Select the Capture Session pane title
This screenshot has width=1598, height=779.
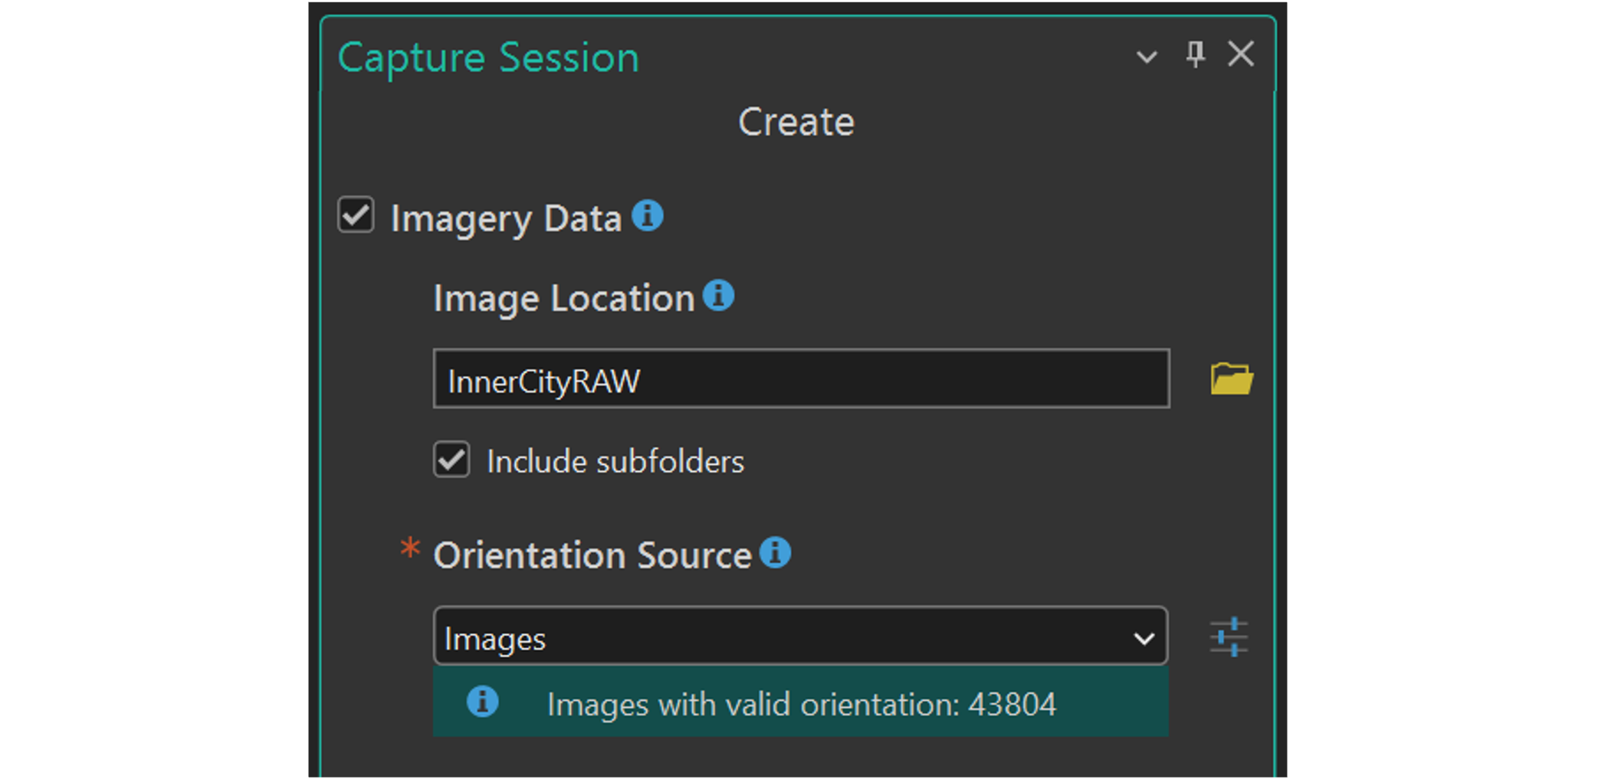point(488,56)
